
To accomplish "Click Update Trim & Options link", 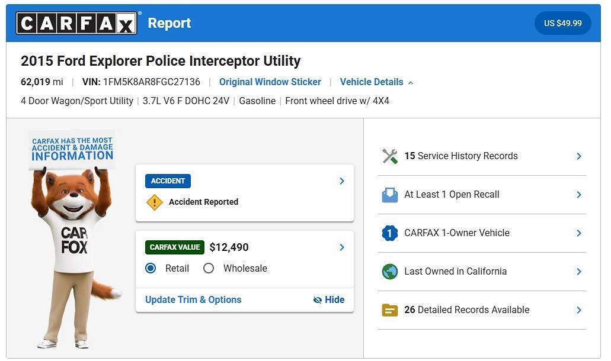I will click(193, 300).
